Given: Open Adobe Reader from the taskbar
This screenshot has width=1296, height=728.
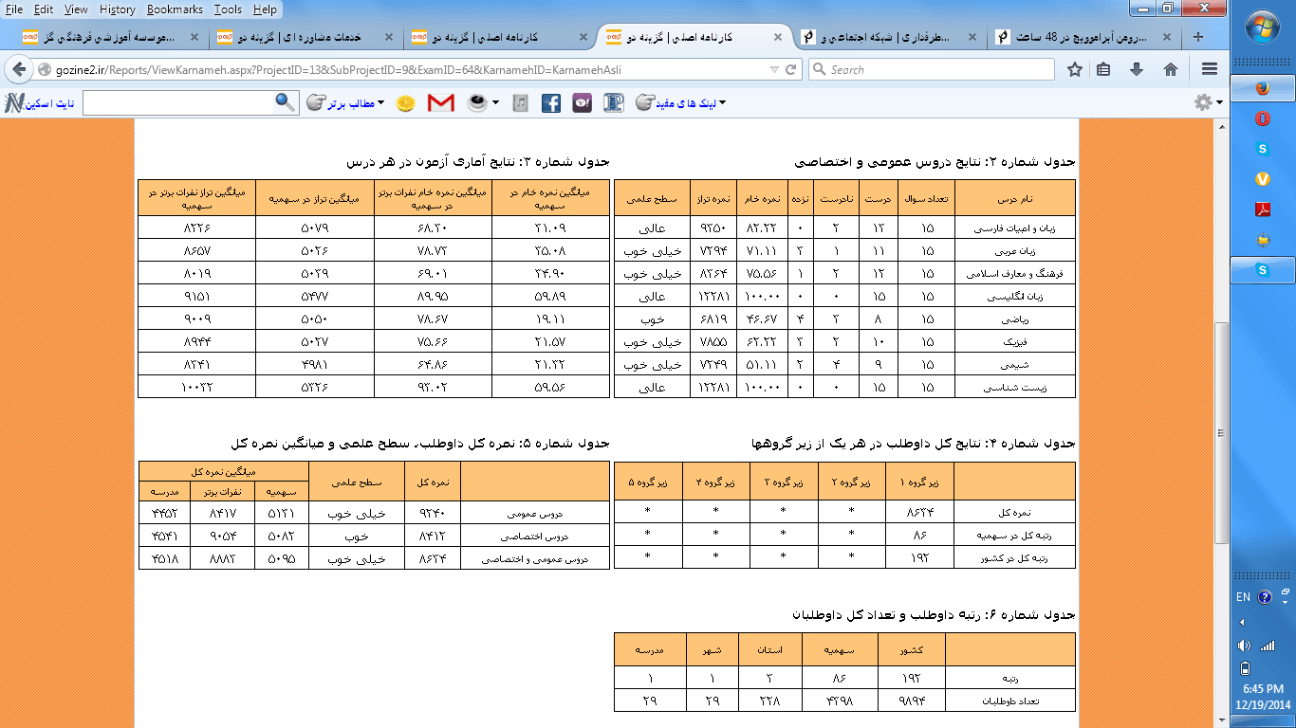Looking at the screenshot, I should tap(1262, 209).
